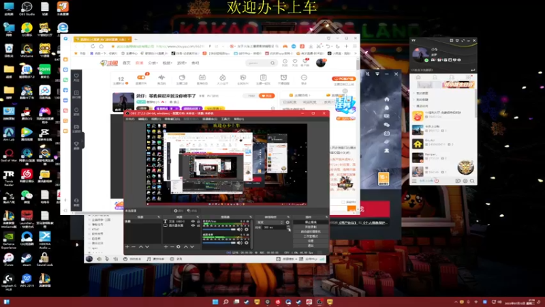Screen dimensions: 545x307
Task: Switch to YY home tab
Action: coord(418,77)
